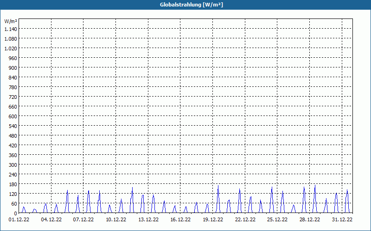371x231 pixels.
Task: Click the 300 y-axis label
Action: point(13,165)
